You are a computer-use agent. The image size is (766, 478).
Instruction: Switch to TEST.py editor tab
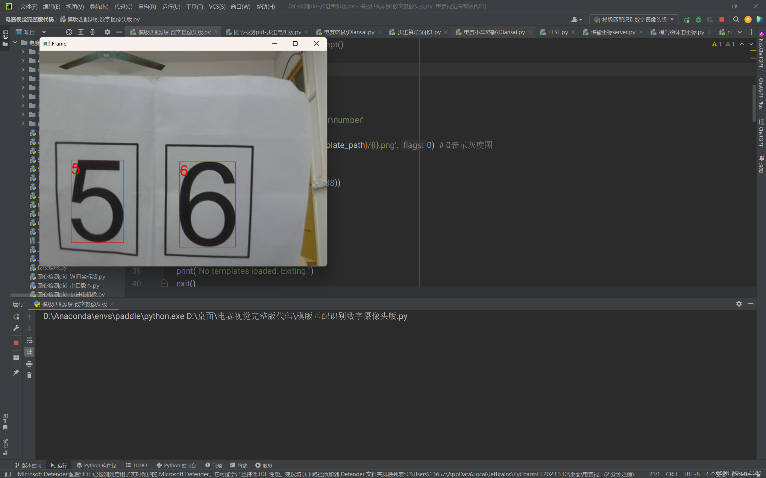pyautogui.click(x=558, y=32)
